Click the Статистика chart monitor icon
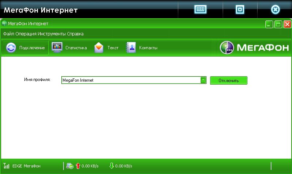Viewport: 292px width, 174px height. (x=57, y=47)
